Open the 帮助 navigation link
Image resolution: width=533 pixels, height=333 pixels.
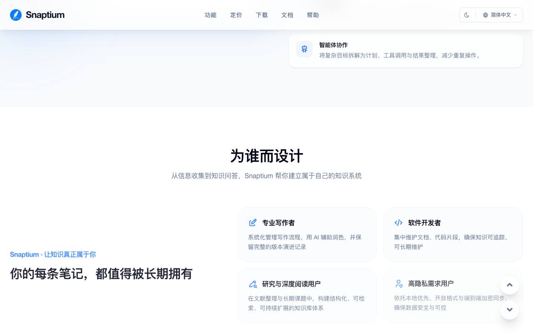(x=313, y=15)
